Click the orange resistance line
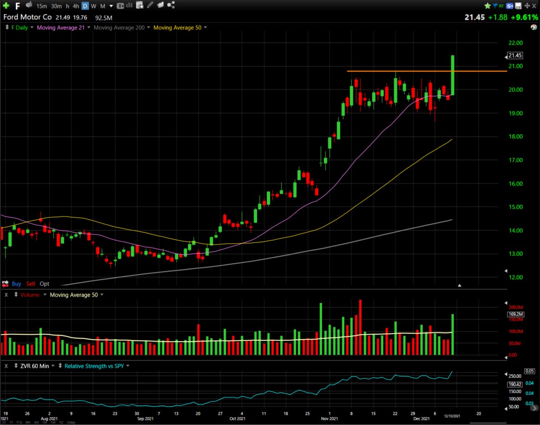 tap(427, 71)
